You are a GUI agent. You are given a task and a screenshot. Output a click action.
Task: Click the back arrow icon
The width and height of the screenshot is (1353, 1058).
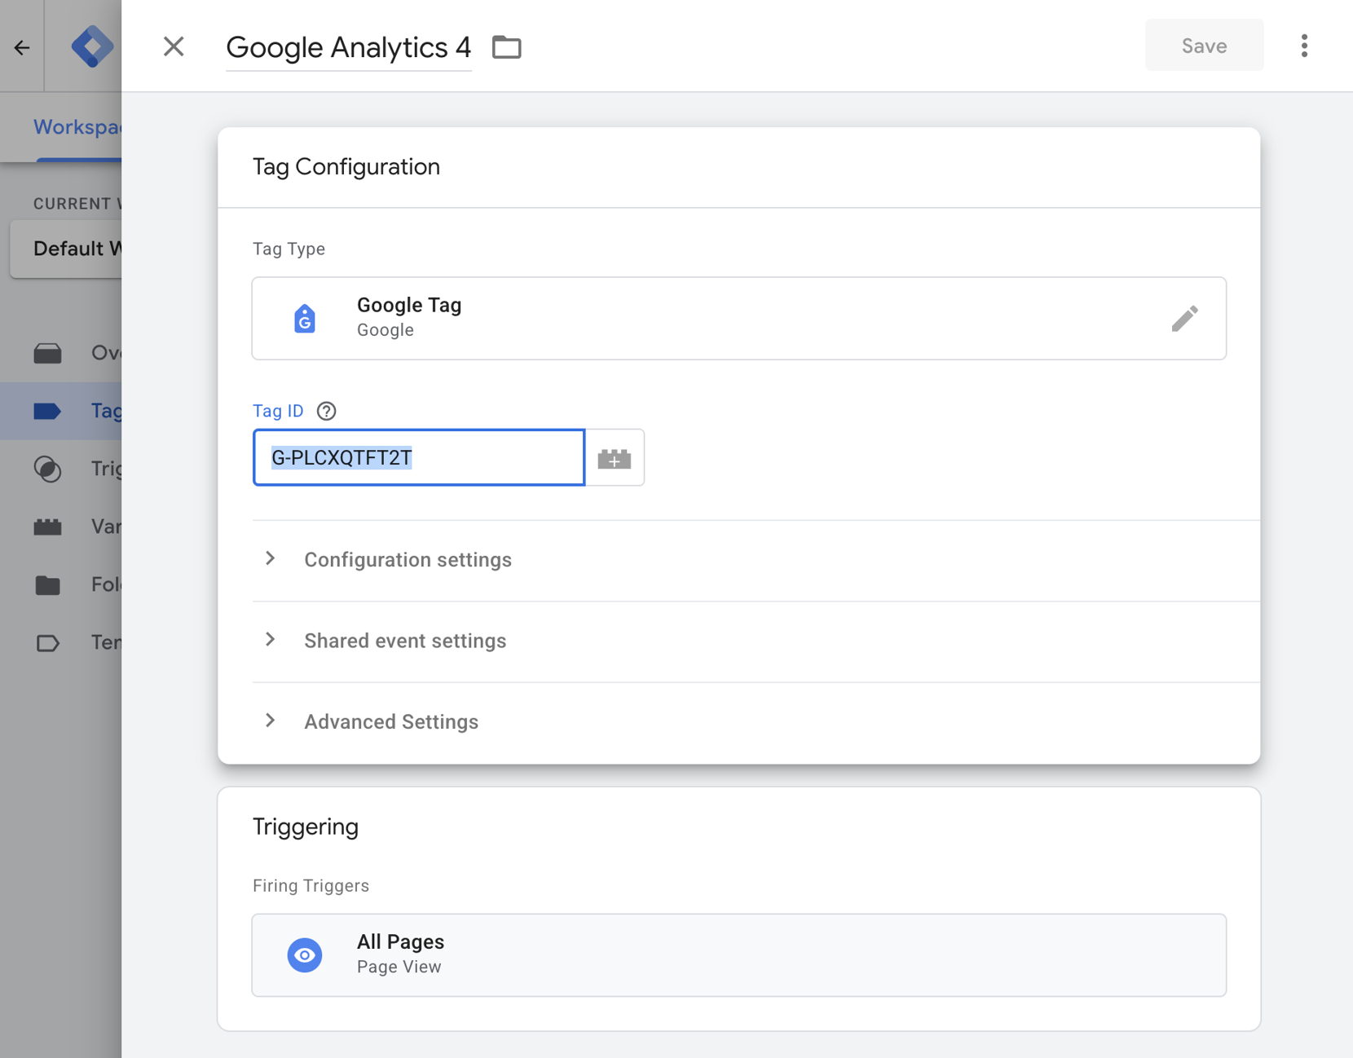(x=22, y=47)
